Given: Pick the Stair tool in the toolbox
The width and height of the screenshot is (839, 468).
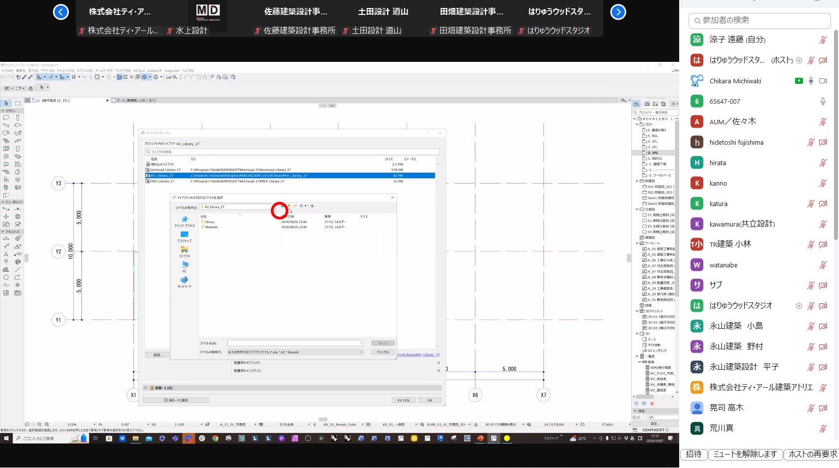Looking at the screenshot, I should click(x=6, y=141).
